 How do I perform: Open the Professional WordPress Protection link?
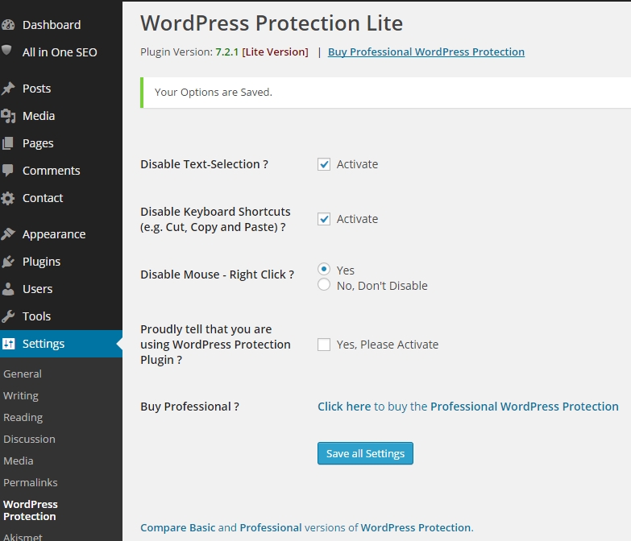tap(525, 407)
